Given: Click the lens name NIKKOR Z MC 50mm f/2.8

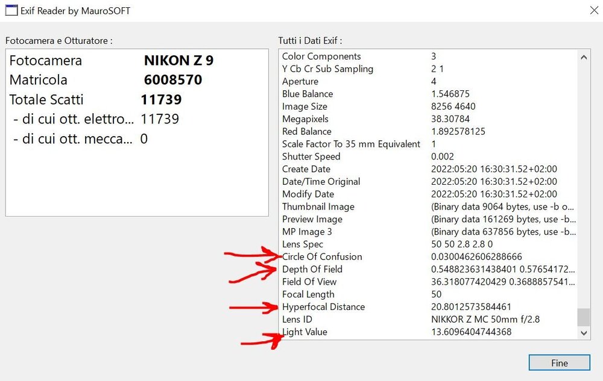Looking at the screenshot, I should pyautogui.click(x=485, y=319).
